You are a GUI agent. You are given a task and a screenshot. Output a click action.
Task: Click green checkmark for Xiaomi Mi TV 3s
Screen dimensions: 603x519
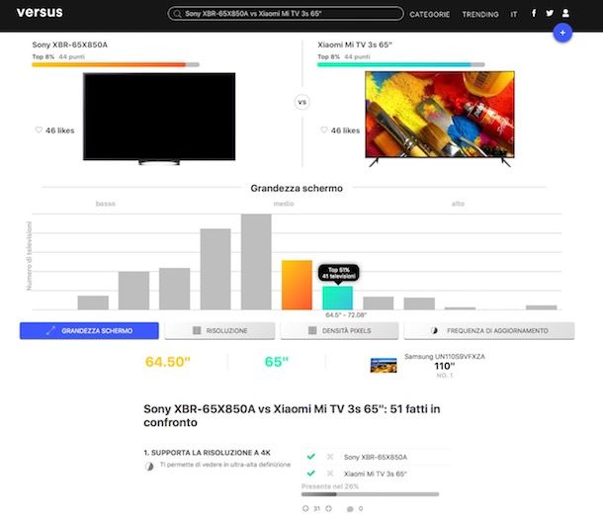[x=311, y=473]
